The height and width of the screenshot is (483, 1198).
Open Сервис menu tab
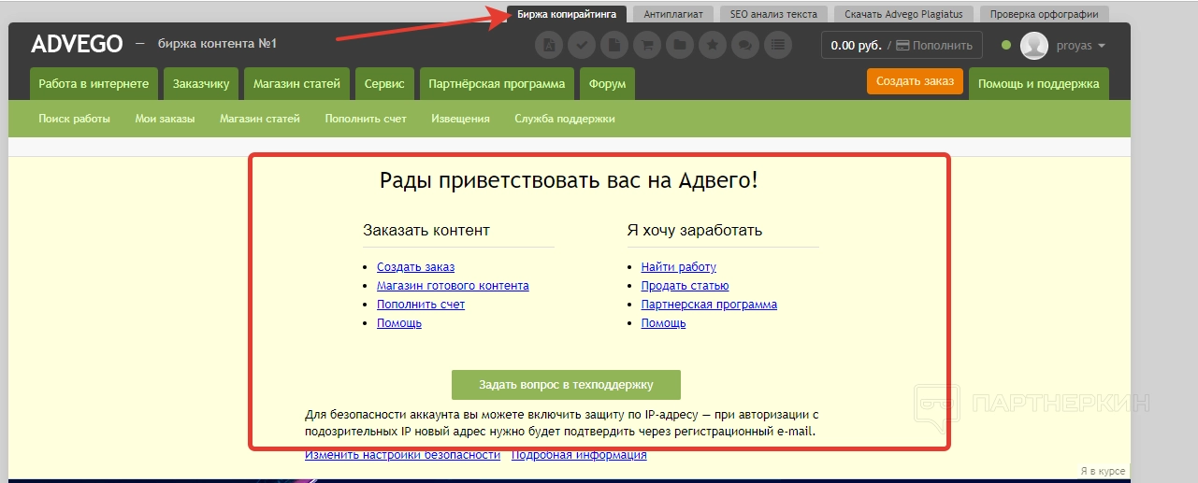(x=384, y=83)
